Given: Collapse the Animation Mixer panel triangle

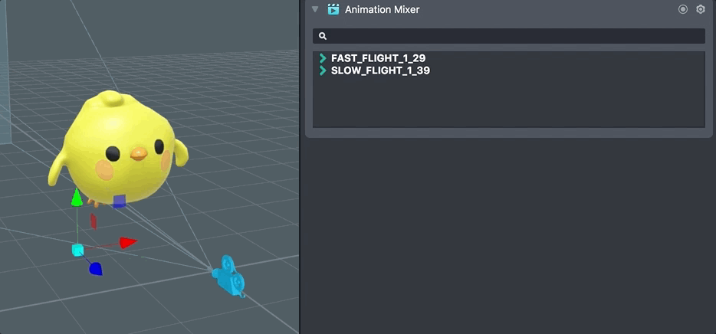Looking at the screenshot, I should (x=315, y=9).
